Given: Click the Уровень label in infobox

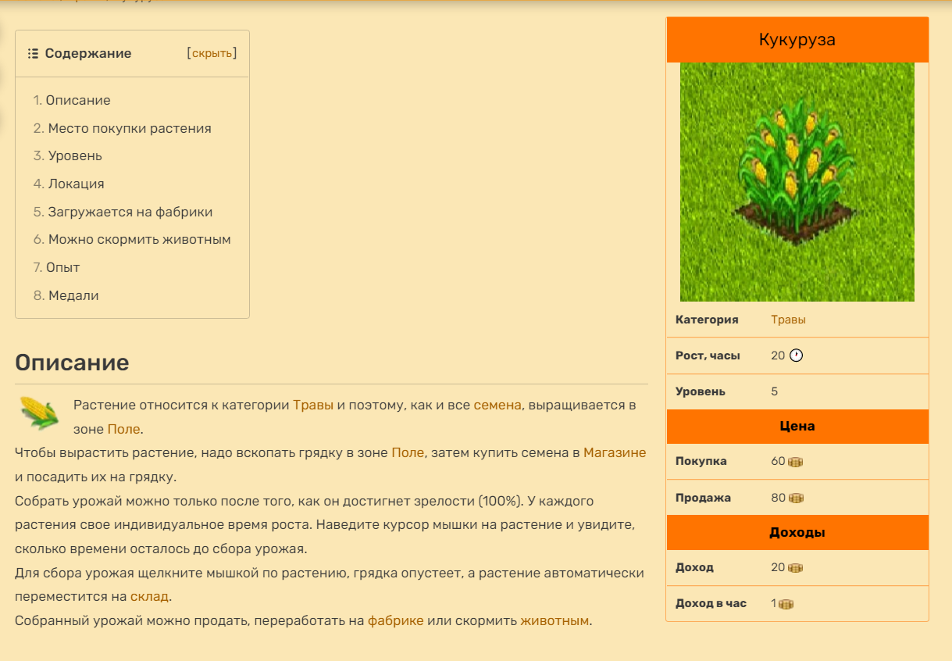Looking at the screenshot, I should click(701, 391).
